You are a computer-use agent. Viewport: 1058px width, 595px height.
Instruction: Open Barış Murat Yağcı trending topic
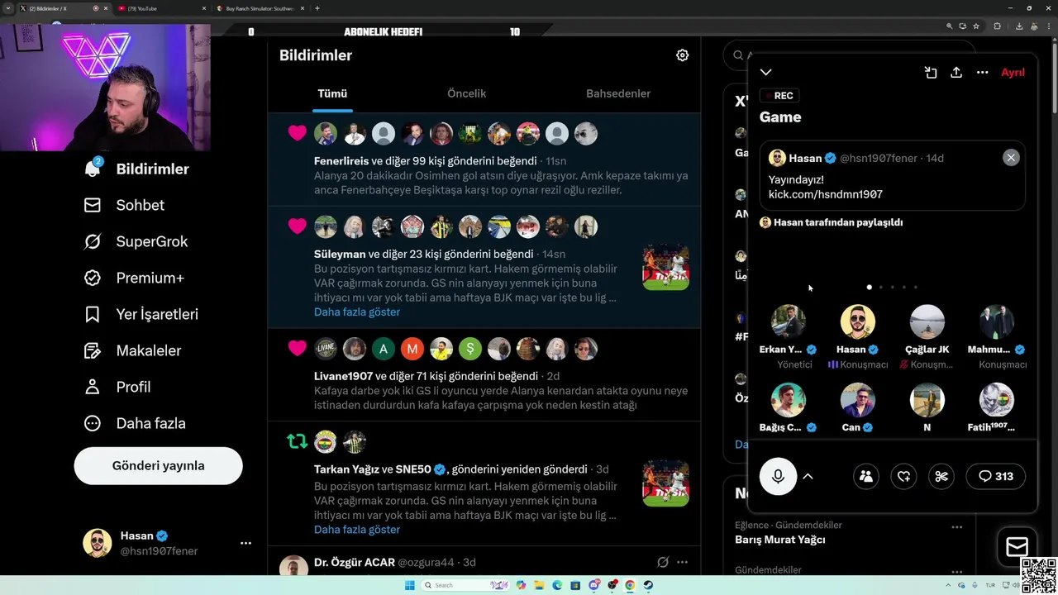[780, 540]
